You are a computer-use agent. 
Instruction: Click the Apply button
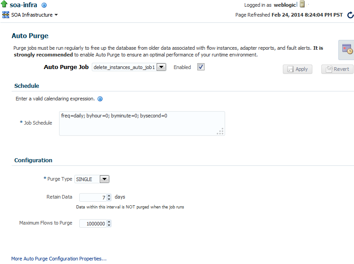297,69
